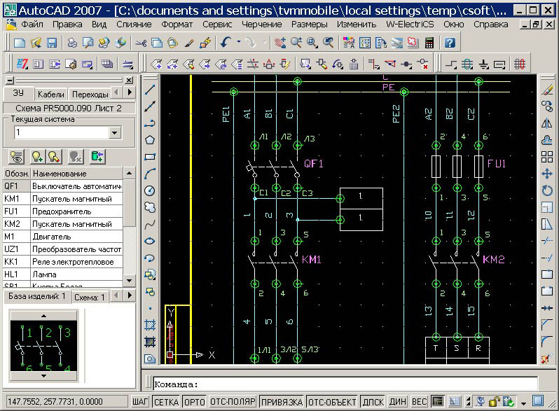Select the Revision cloud tool
This screenshot has height=411, width=559.
(x=150, y=207)
